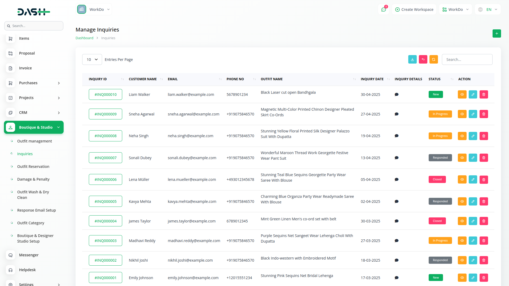Edit inquiry #INQ000010 with pencil icon

[473, 95]
